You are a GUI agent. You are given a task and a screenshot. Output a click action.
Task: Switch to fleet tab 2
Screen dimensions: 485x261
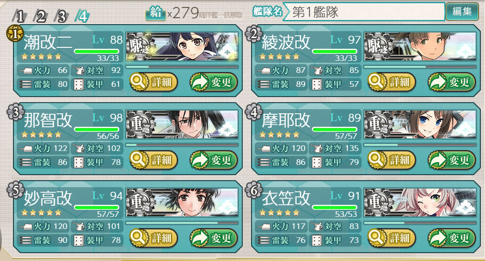(x=40, y=16)
